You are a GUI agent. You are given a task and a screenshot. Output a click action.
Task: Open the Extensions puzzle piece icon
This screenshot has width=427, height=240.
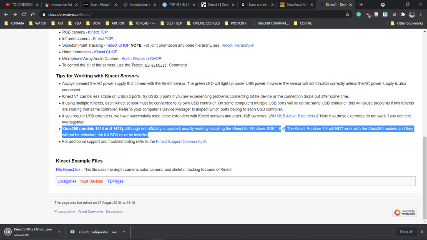coord(403,14)
